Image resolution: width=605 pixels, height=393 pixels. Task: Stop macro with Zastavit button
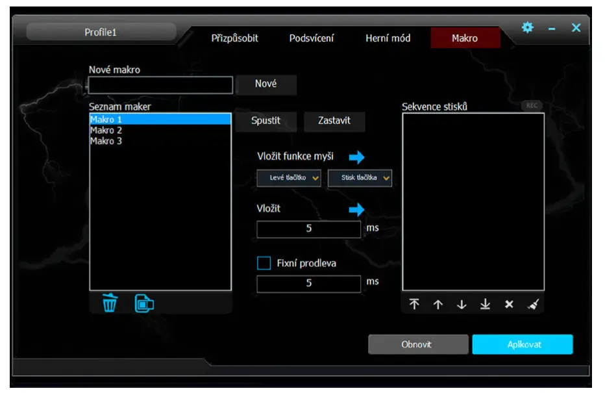tap(334, 121)
